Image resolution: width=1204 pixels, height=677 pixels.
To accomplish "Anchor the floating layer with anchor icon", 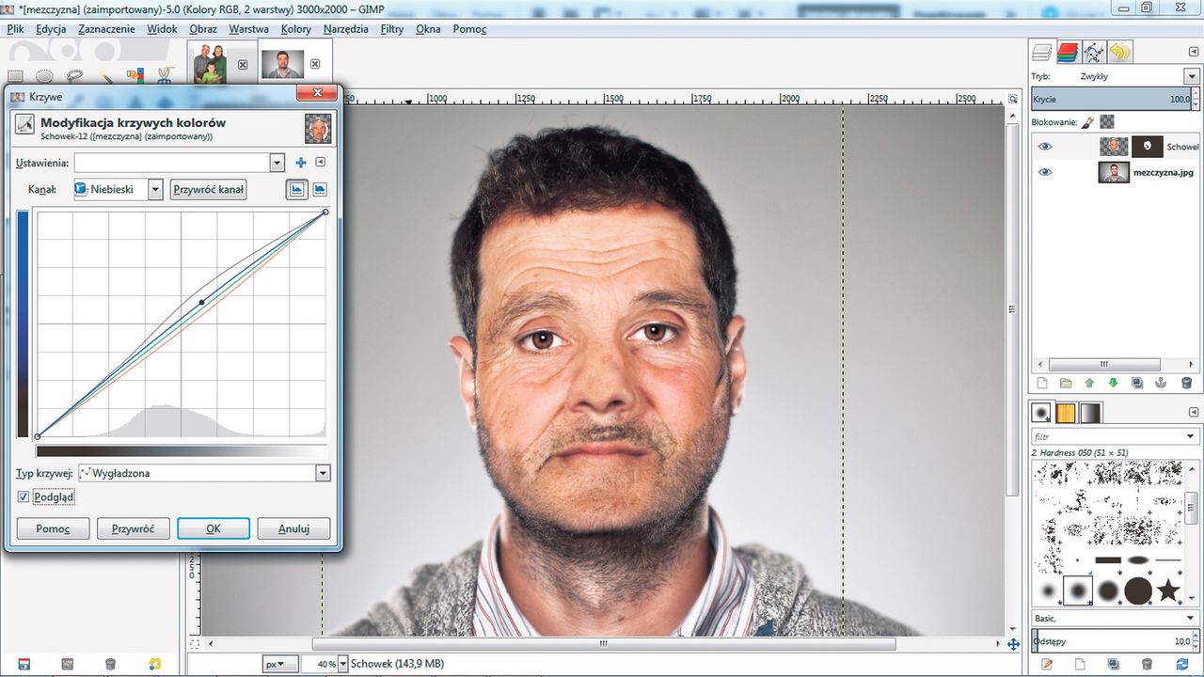I will 1162,383.
